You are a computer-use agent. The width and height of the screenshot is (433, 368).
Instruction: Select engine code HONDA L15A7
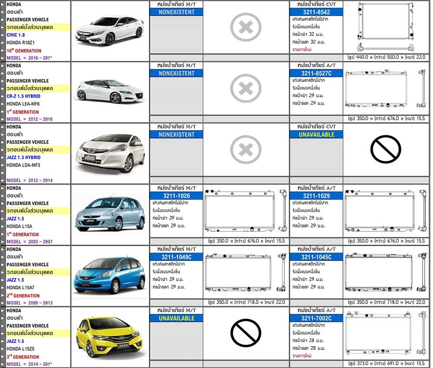[x=21, y=288]
